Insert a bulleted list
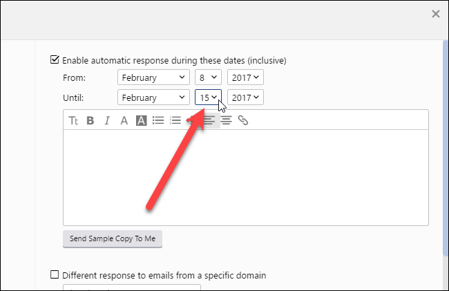Image resolution: width=449 pixels, height=291 pixels. pos(158,120)
